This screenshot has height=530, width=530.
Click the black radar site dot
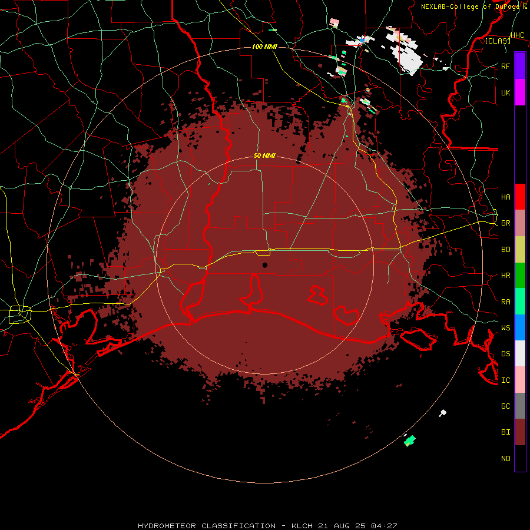tap(265, 265)
